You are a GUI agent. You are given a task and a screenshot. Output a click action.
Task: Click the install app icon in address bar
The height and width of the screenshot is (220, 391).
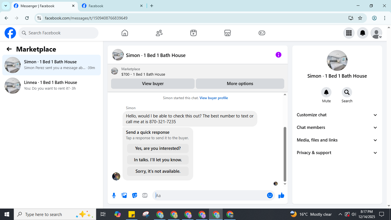click(x=351, y=18)
